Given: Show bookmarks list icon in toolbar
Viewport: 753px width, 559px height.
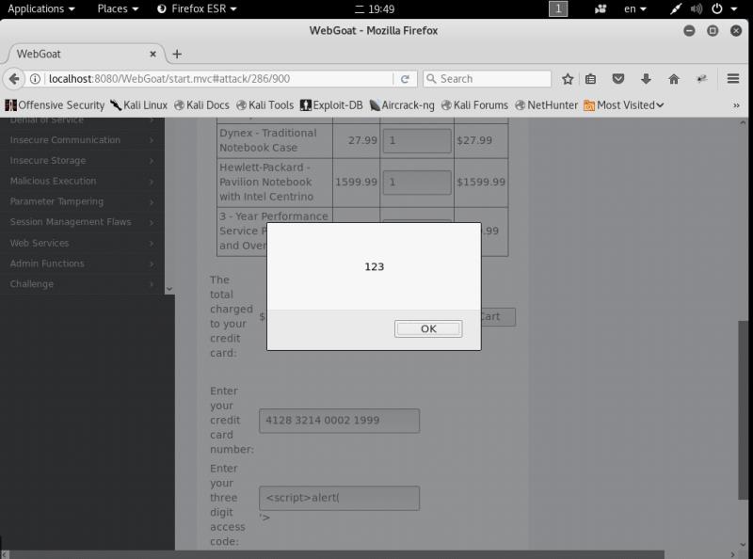Looking at the screenshot, I should (x=591, y=79).
